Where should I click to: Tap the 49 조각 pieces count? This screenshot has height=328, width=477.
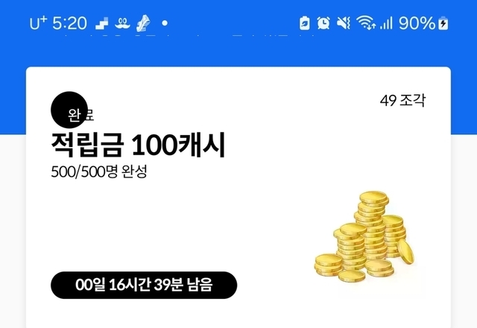(402, 100)
